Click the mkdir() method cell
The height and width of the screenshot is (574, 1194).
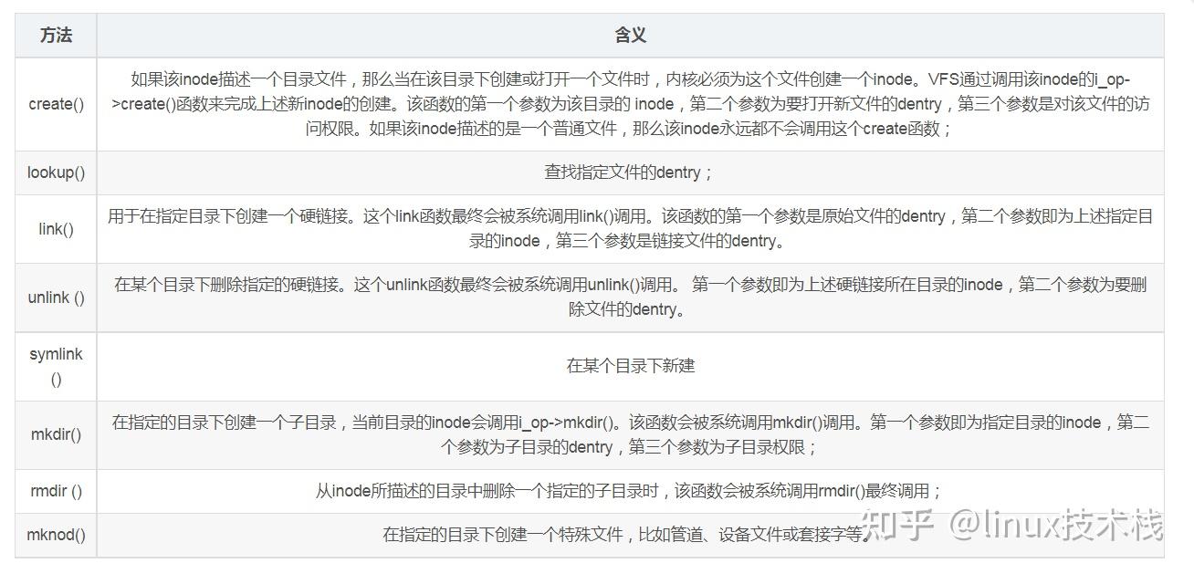pyautogui.click(x=56, y=434)
